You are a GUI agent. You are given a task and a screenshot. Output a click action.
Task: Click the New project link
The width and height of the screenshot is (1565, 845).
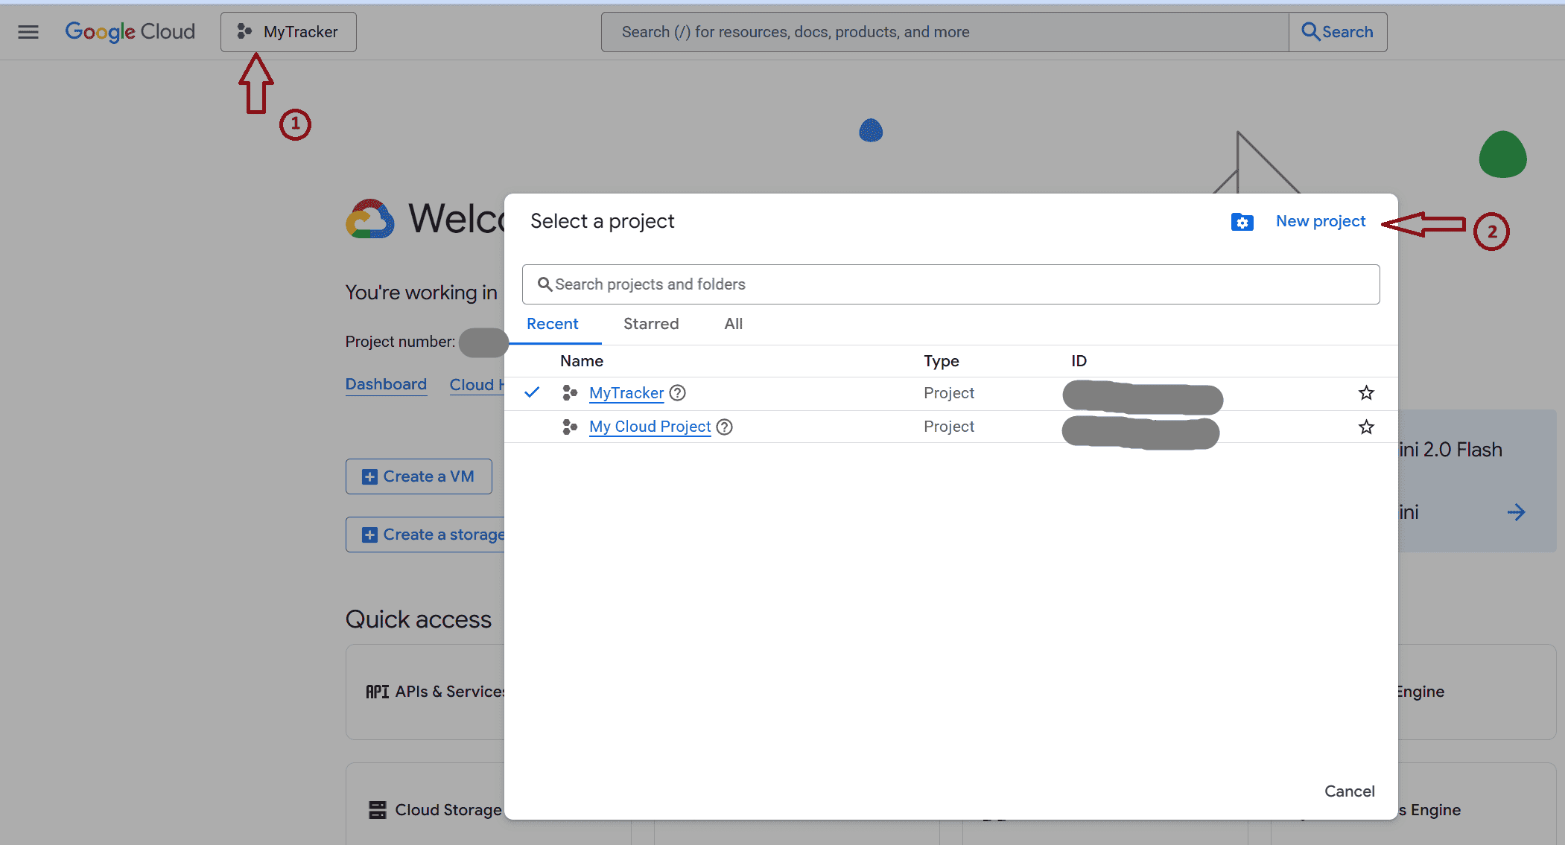coord(1321,221)
